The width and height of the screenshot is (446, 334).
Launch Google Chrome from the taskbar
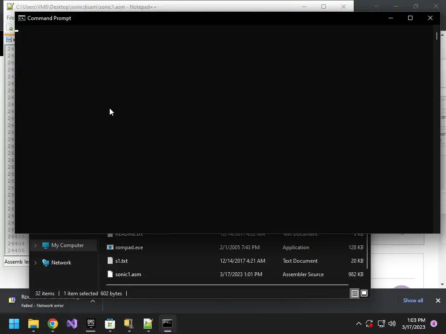pos(53,323)
